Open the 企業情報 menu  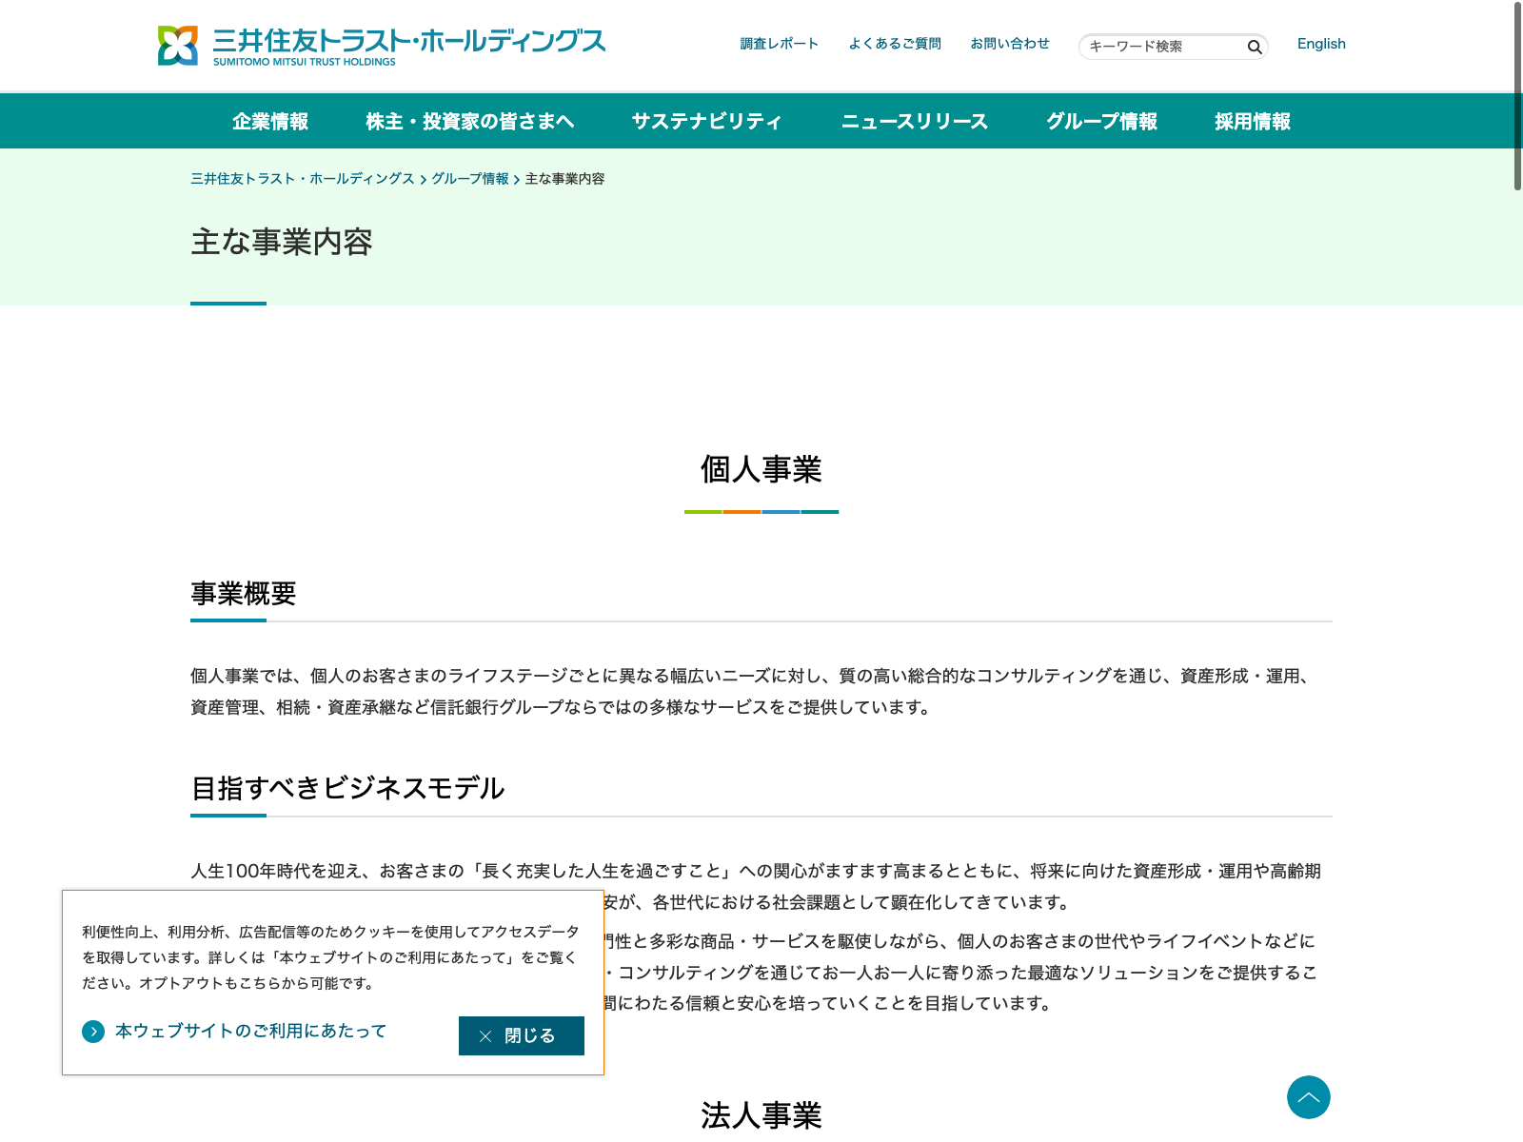tap(270, 122)
